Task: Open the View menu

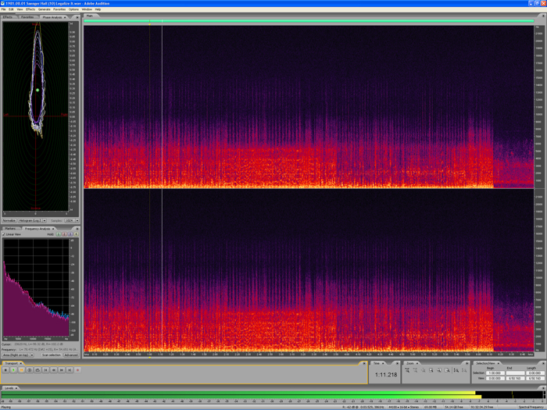Action: point(20,9)
